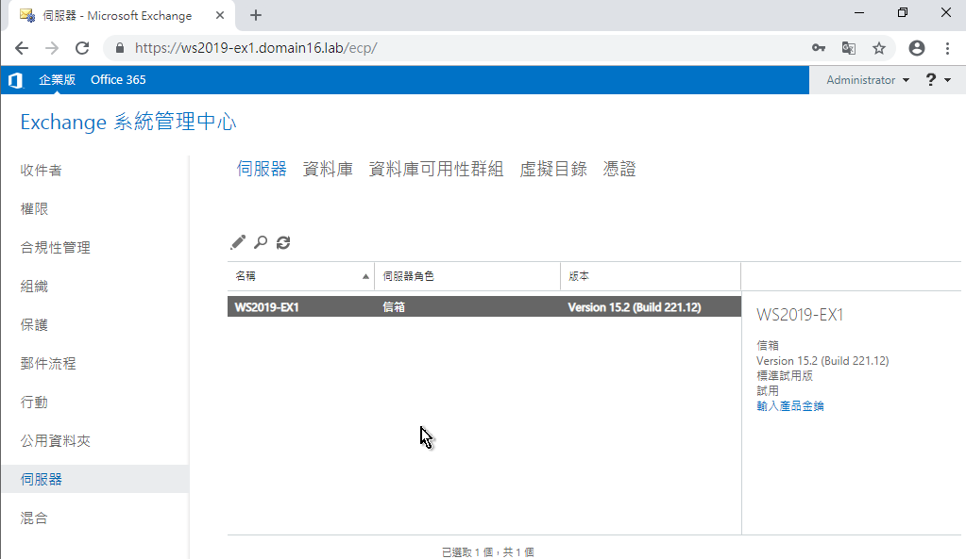The image size is (966, 559).
Task: Bookmark this page with star
Action: [x=879, y=48]
